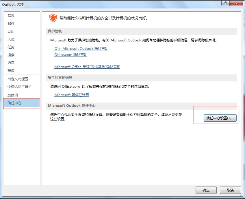This screenshot has width=245, height=199.
Task: Click the paragraph beginning 信任中心包含安全设置
Action: [116, 117]
